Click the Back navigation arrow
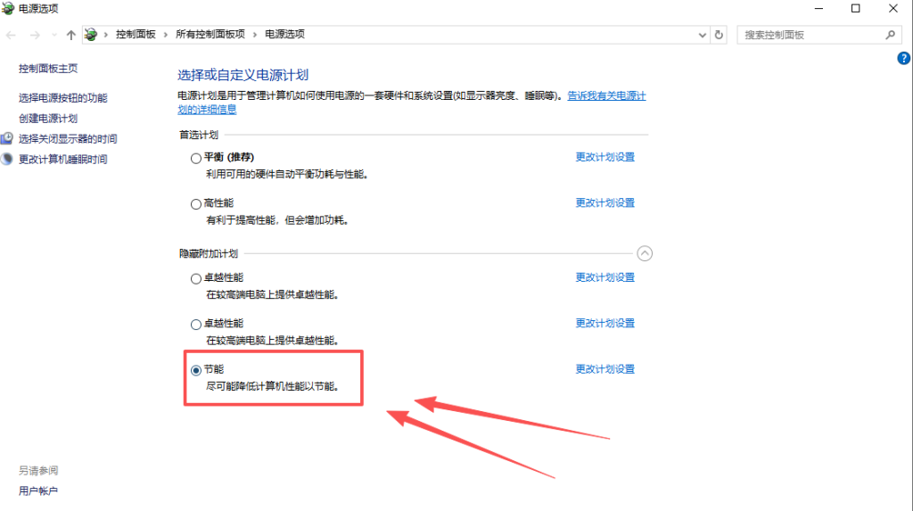The height and width of the screenshot is (511, 913). 12,35
